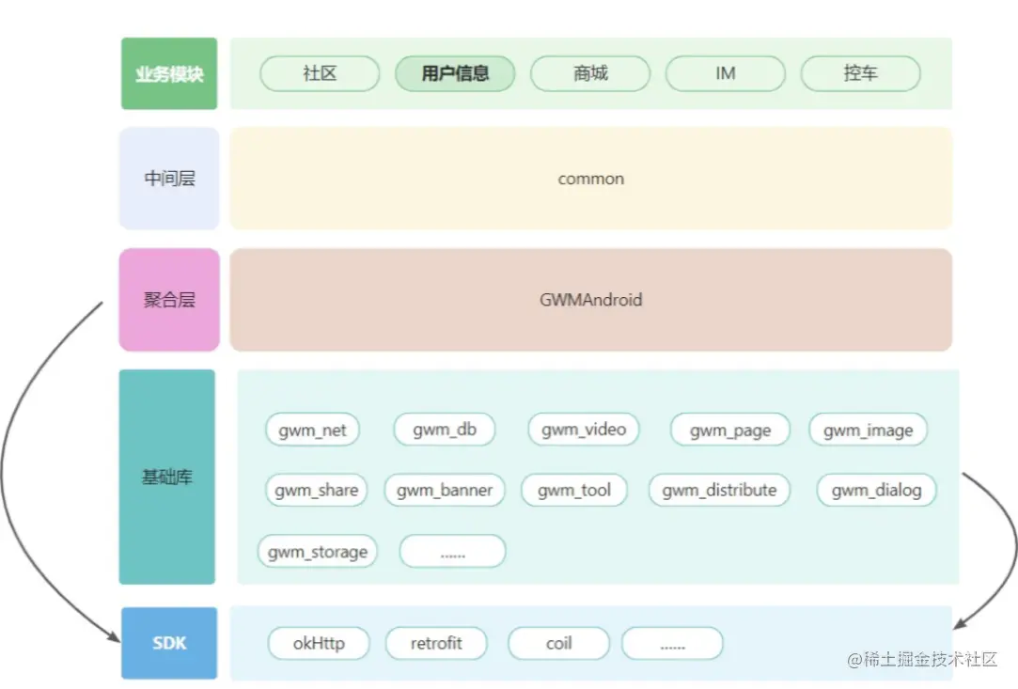1018x689 pixels.
Task: Choose the IM module pill
Action: (725, 73)
